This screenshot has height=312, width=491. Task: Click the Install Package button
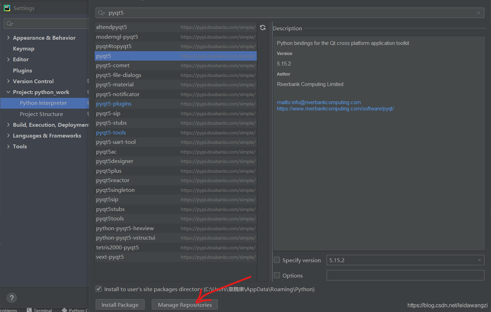(120, 305)
